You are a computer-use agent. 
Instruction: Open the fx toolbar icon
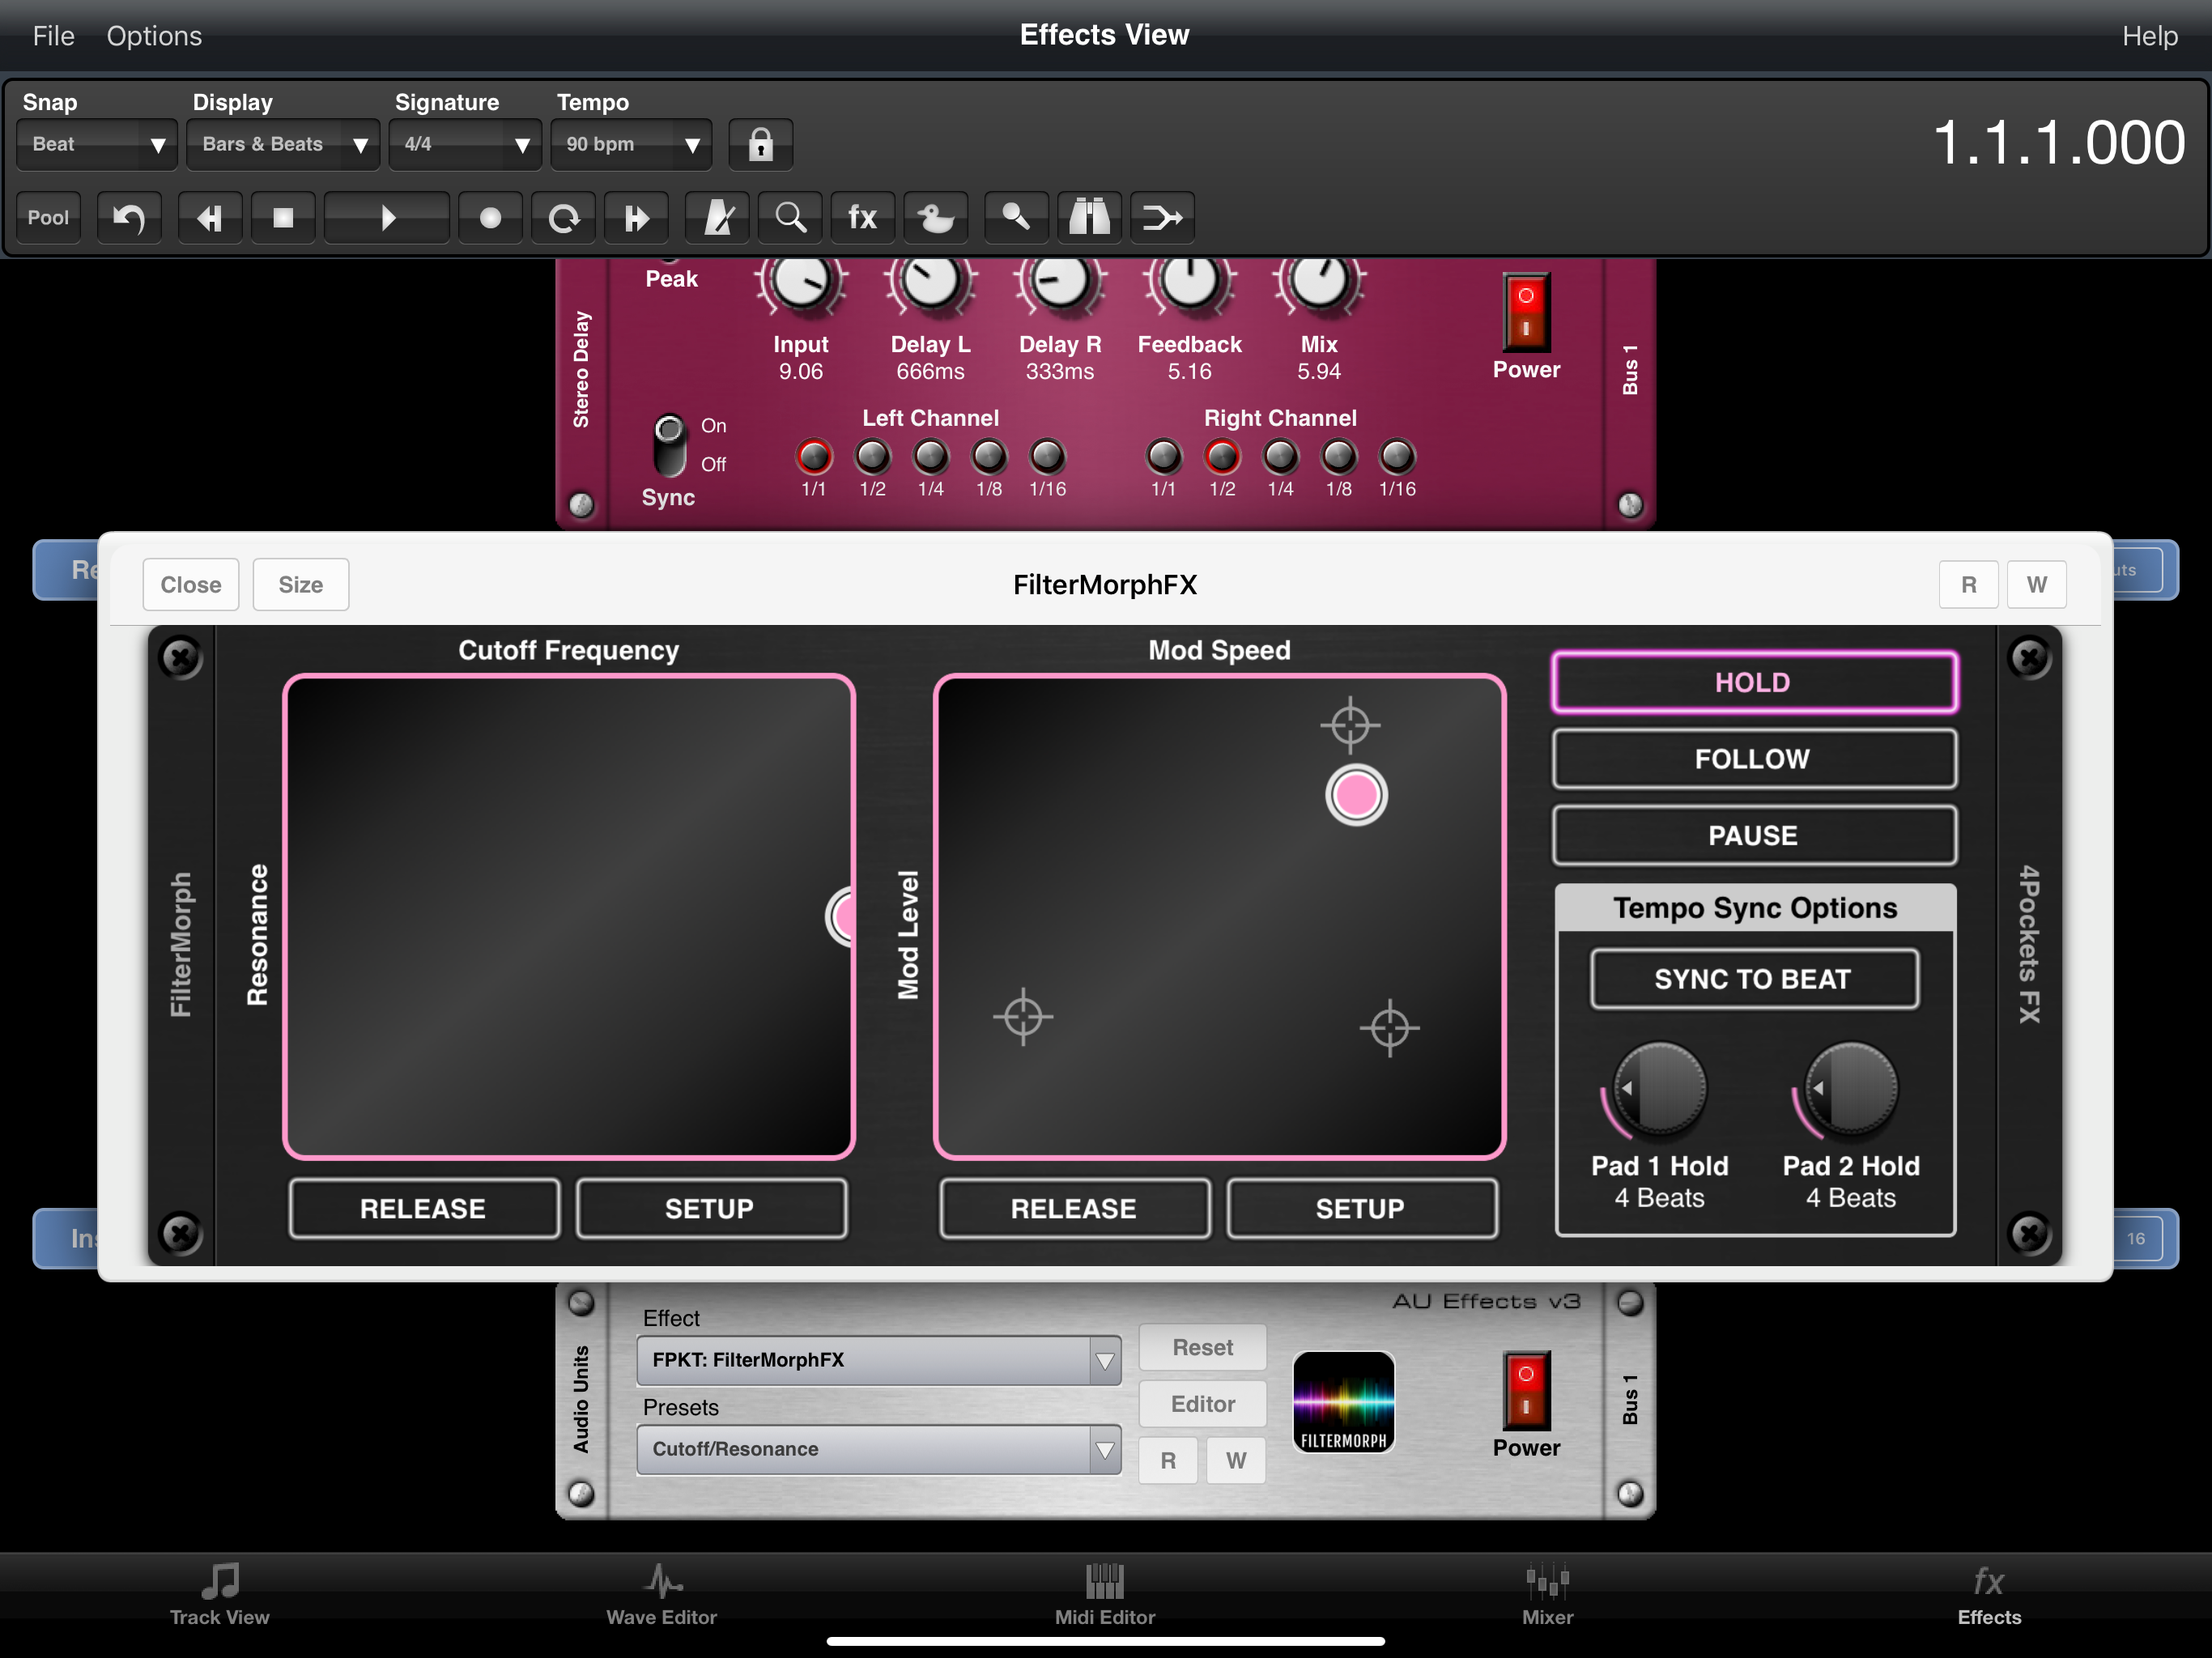coord(862,217)
